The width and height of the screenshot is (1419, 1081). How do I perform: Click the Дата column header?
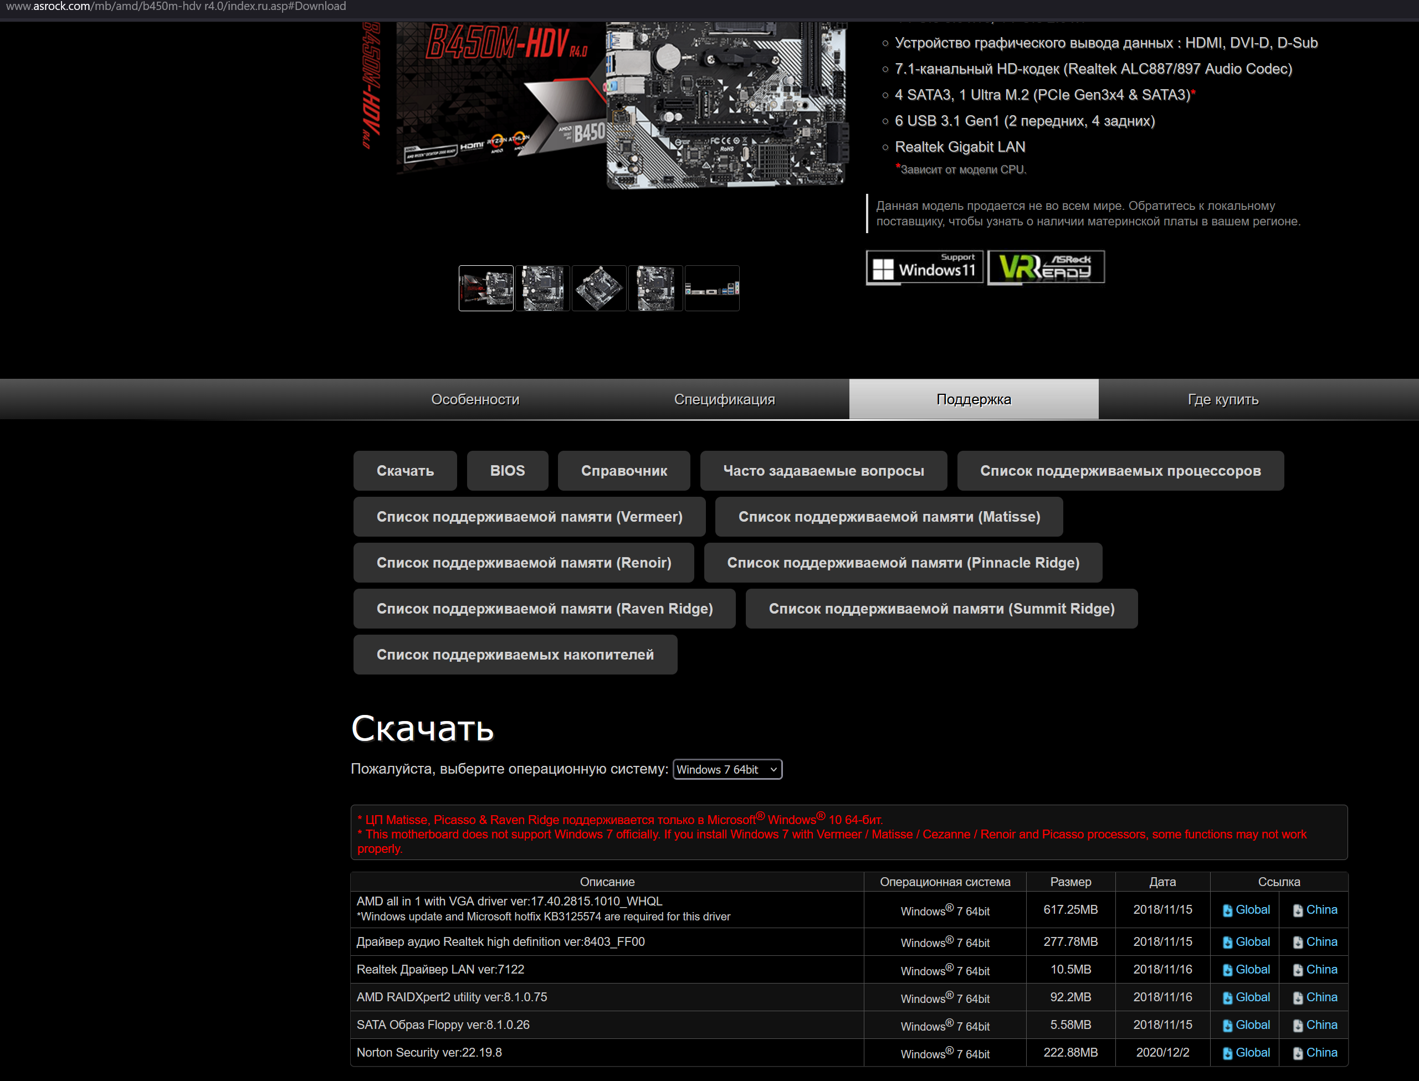click(1163, 882)
